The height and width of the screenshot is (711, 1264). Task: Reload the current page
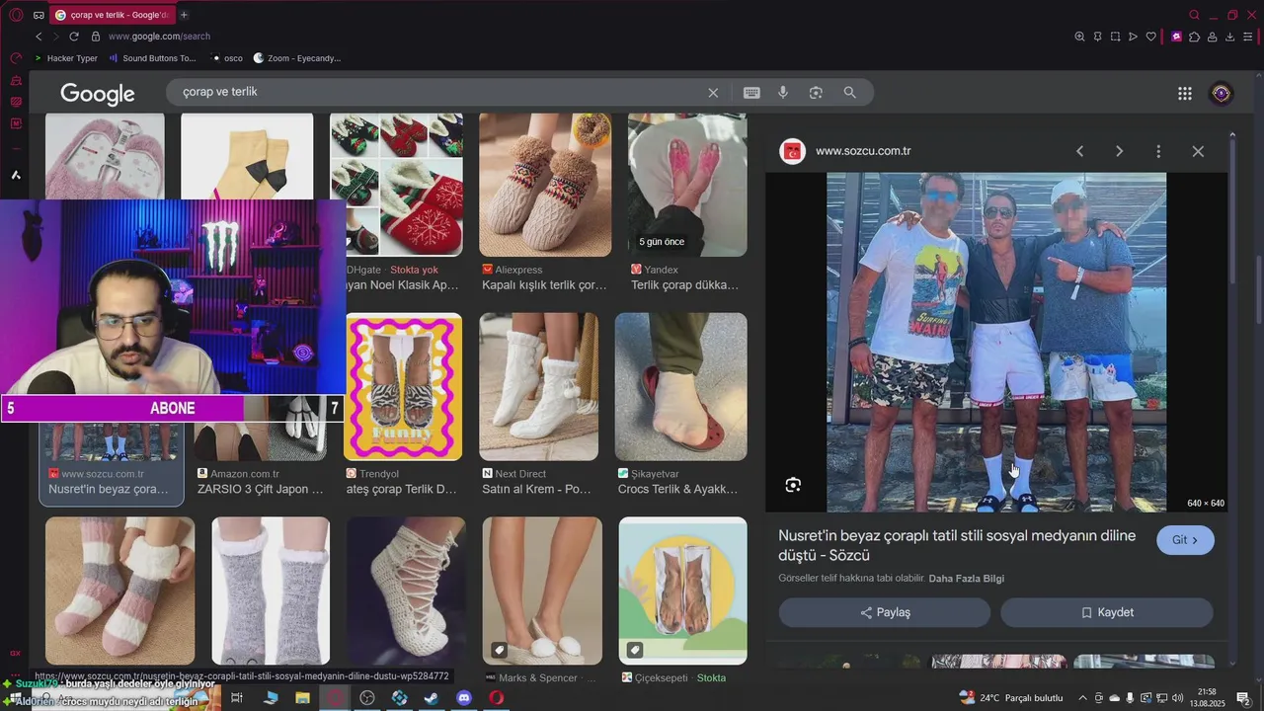(73, 37)
